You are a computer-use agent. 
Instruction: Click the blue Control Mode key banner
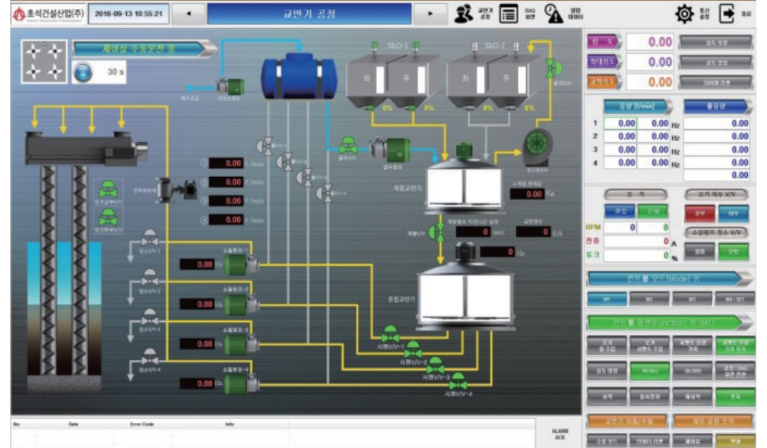pyautogui.click(x=667, y=278)
